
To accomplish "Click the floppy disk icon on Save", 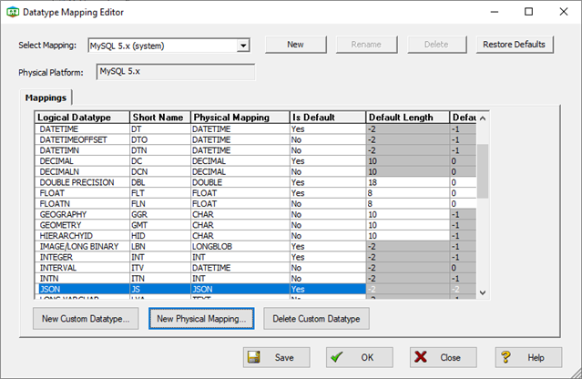I will coord(254,357).
